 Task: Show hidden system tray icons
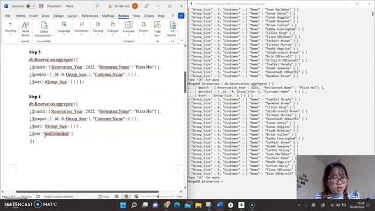[x=299, y=205]
